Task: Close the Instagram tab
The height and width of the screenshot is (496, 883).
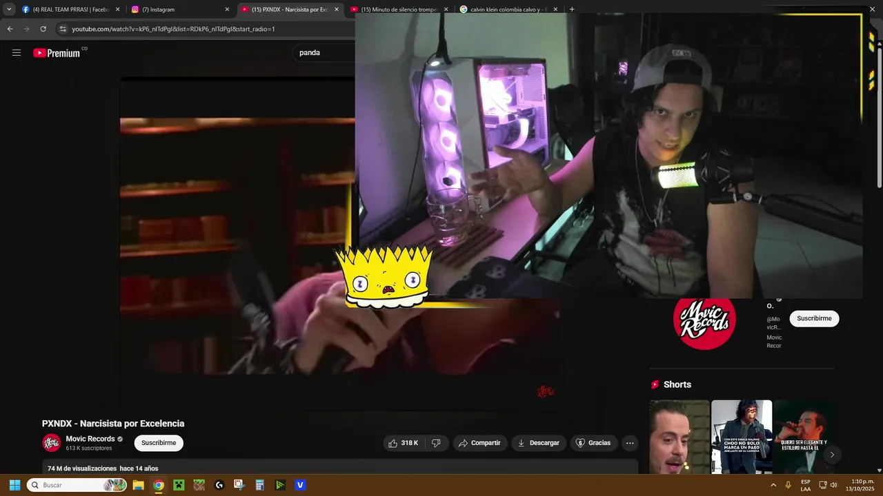Action: pos(227,10)
